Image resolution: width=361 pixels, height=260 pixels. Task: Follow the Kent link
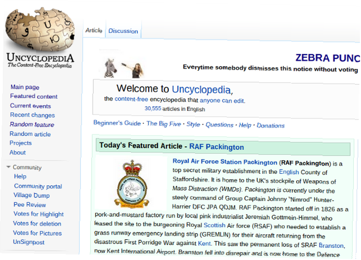click(204, 243)
